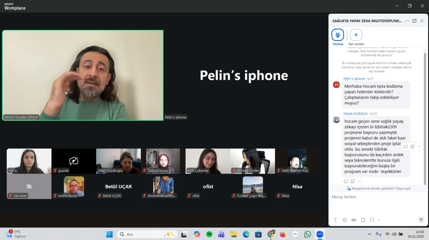Click the screenshot capture icon in chat
Screen dimensions: 429x240
coord(372,220)
